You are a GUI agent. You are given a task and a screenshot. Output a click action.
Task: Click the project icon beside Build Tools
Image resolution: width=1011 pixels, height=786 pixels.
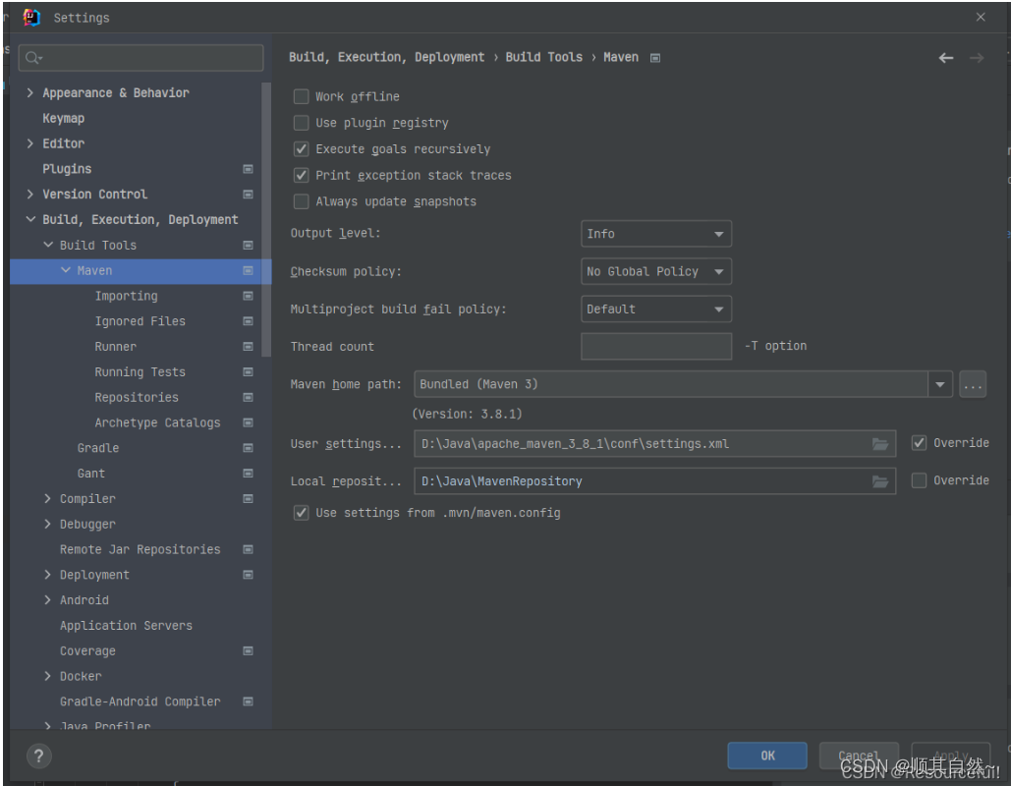248,245
